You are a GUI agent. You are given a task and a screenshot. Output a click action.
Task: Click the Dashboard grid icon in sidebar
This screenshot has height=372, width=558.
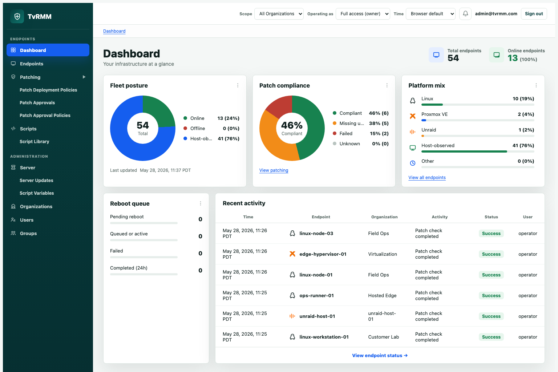coord(13,50)
